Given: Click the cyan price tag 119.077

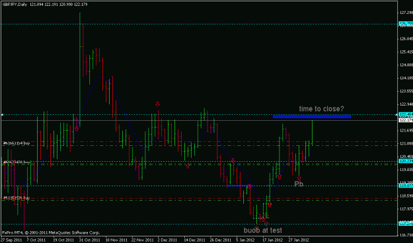Looking at the screenshot, I should tap(406, 186).
